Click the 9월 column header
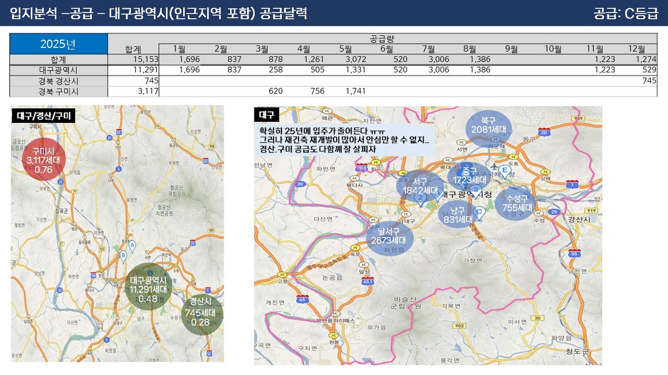The image size is (668, 375). click(x=511, y=49)
